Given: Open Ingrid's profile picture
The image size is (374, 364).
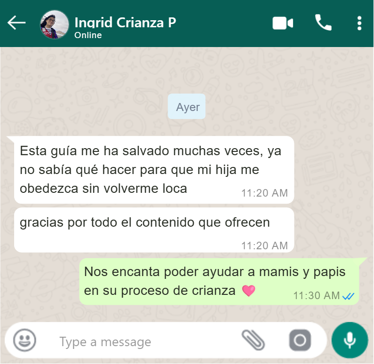Looking at the screenshot, I should pyautogui.click(x=55, y=24).
